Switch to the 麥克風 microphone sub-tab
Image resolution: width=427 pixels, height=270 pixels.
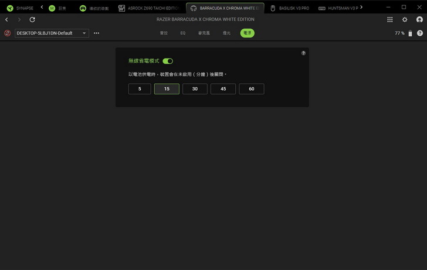(x=204, y=33)
